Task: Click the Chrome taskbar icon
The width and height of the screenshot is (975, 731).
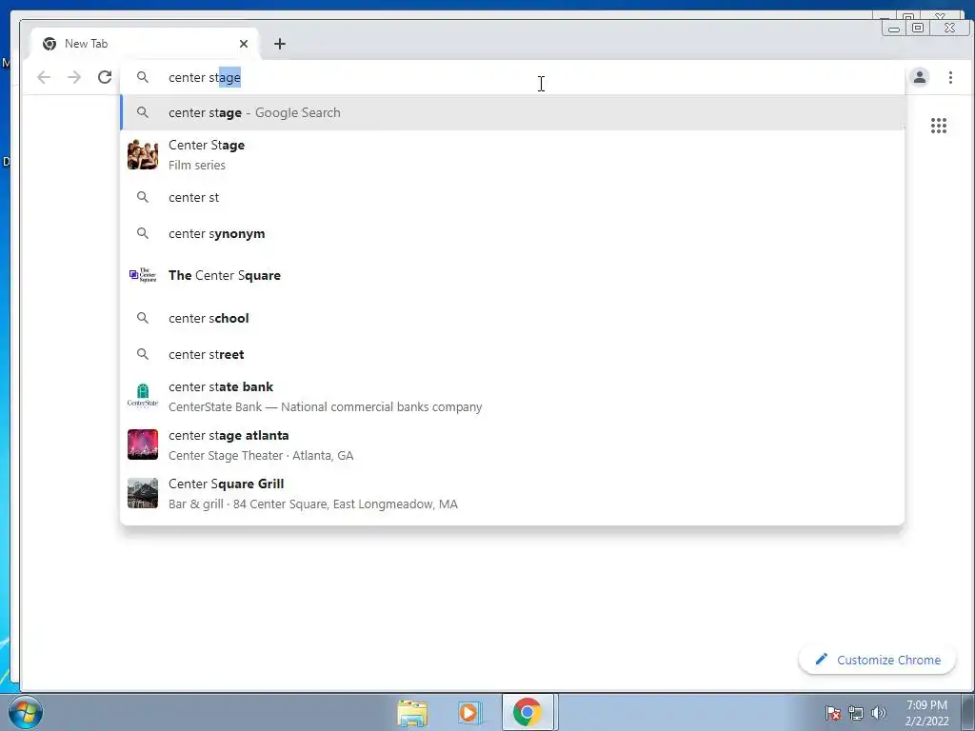Action: click(527, 712)
